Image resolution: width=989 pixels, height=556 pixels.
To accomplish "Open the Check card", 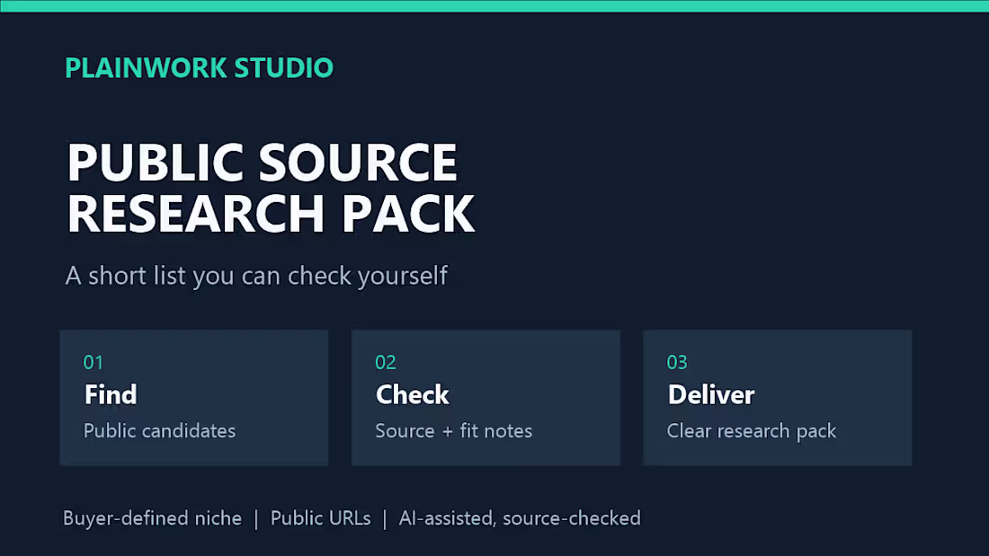I will tap(486, 398).
